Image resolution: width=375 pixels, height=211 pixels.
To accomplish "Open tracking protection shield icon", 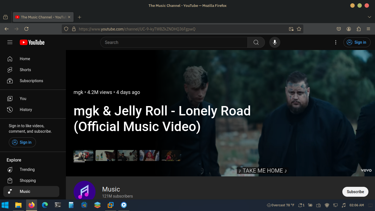I will point(66,29).
